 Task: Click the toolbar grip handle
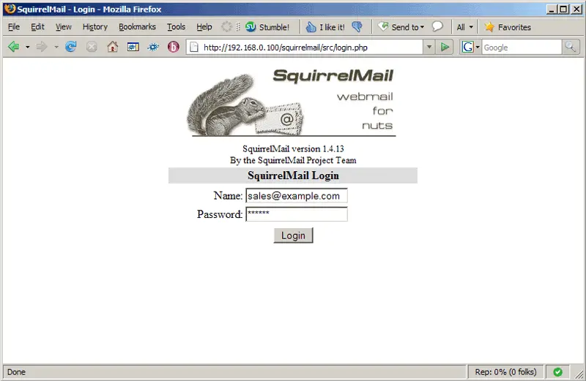click(238, 27)
